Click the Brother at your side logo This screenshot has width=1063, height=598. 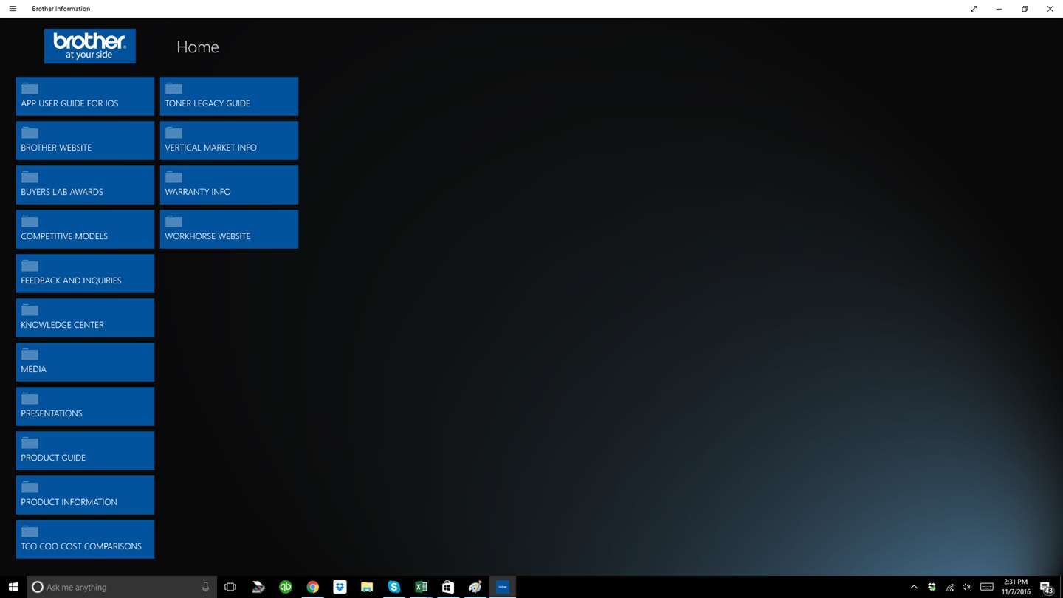tap(90, 46)
